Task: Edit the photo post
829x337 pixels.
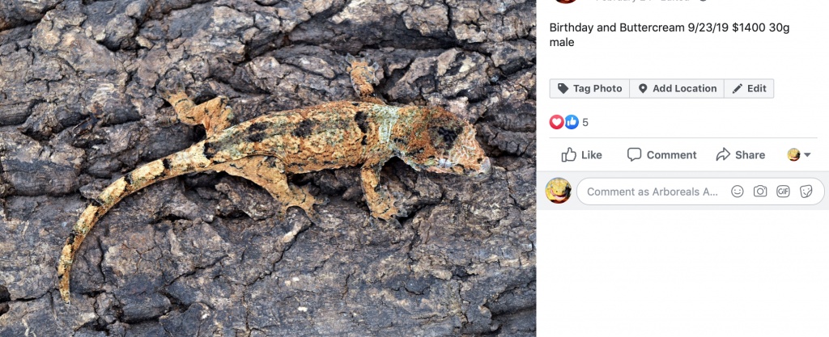Action: point(749,89)
